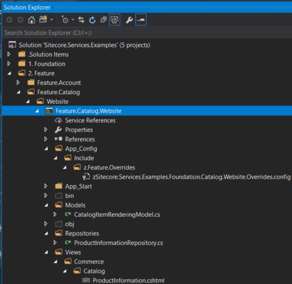
Task: Open zSitecore.Services.Examples.Foundation.Catalog.Website.Overrides.config file
Action: coord(192,177)
